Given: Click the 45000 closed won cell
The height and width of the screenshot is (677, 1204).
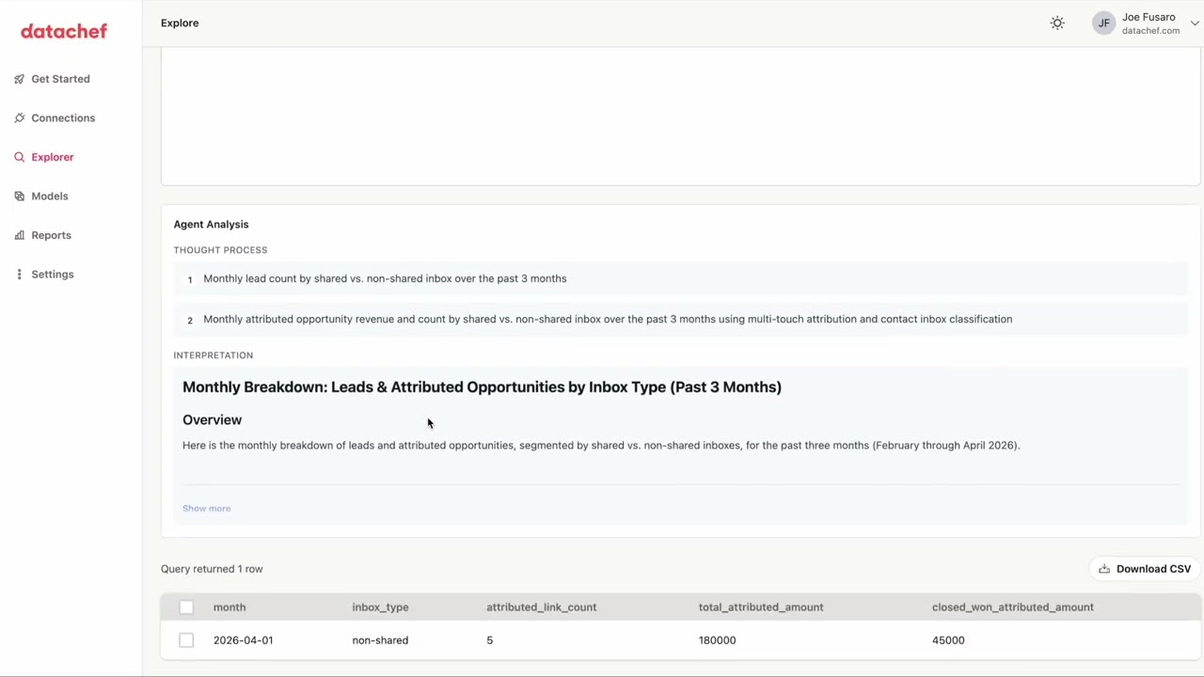Looking at the screenshot, I should 948,640.
